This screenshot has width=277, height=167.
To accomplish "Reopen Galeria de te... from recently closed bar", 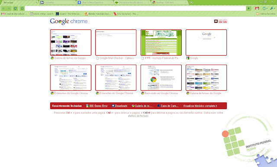I will (x=142, y=106).
